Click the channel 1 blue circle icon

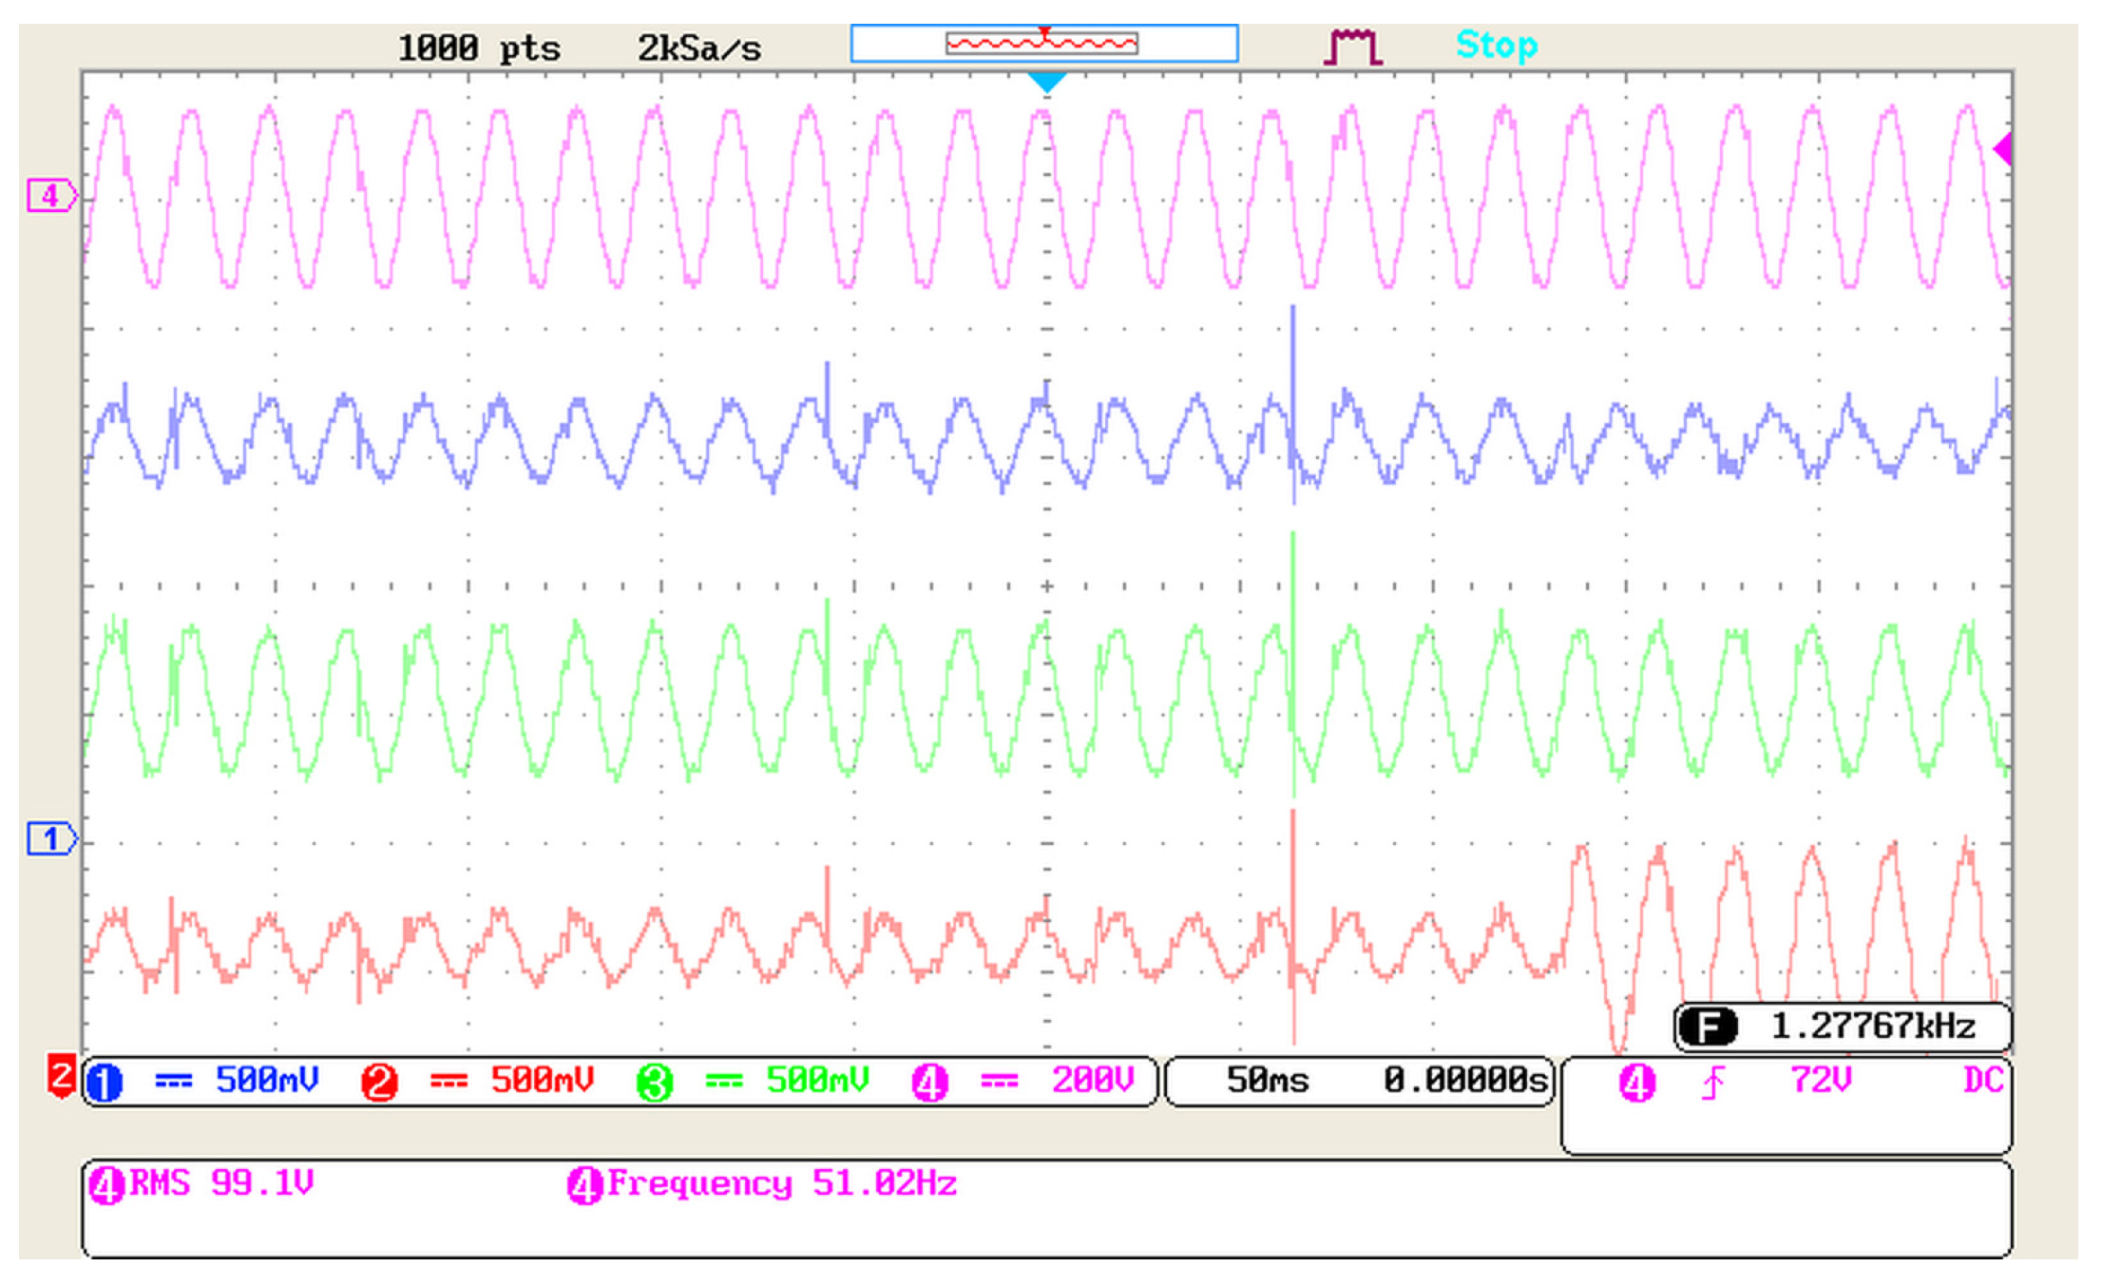(x=104, y=1083)
